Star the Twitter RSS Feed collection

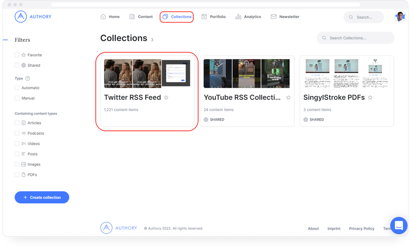[166, 98]
